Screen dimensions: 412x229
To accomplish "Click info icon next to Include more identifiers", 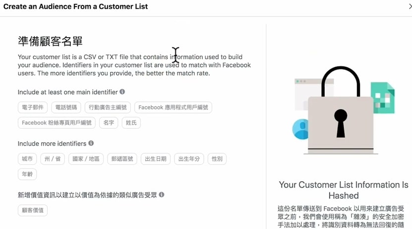I will (91, 143).
